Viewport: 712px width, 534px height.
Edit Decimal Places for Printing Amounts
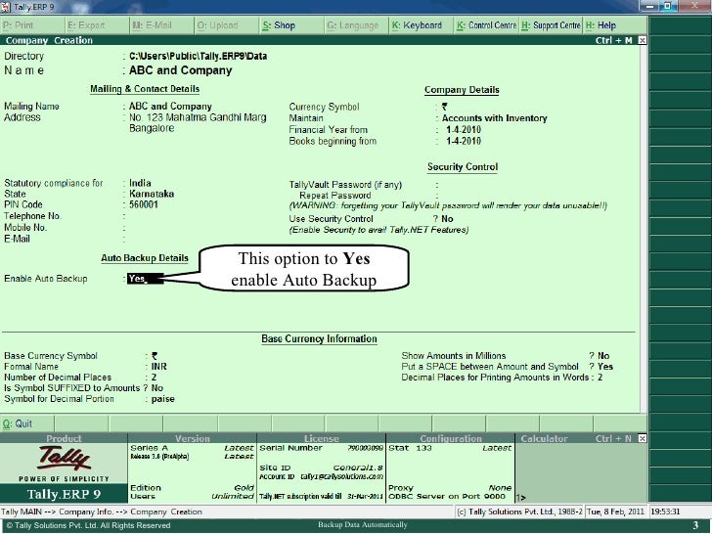[x=601, y=378]
